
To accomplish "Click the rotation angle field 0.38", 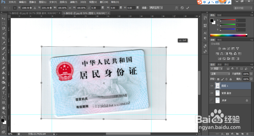I will point(96,8).
